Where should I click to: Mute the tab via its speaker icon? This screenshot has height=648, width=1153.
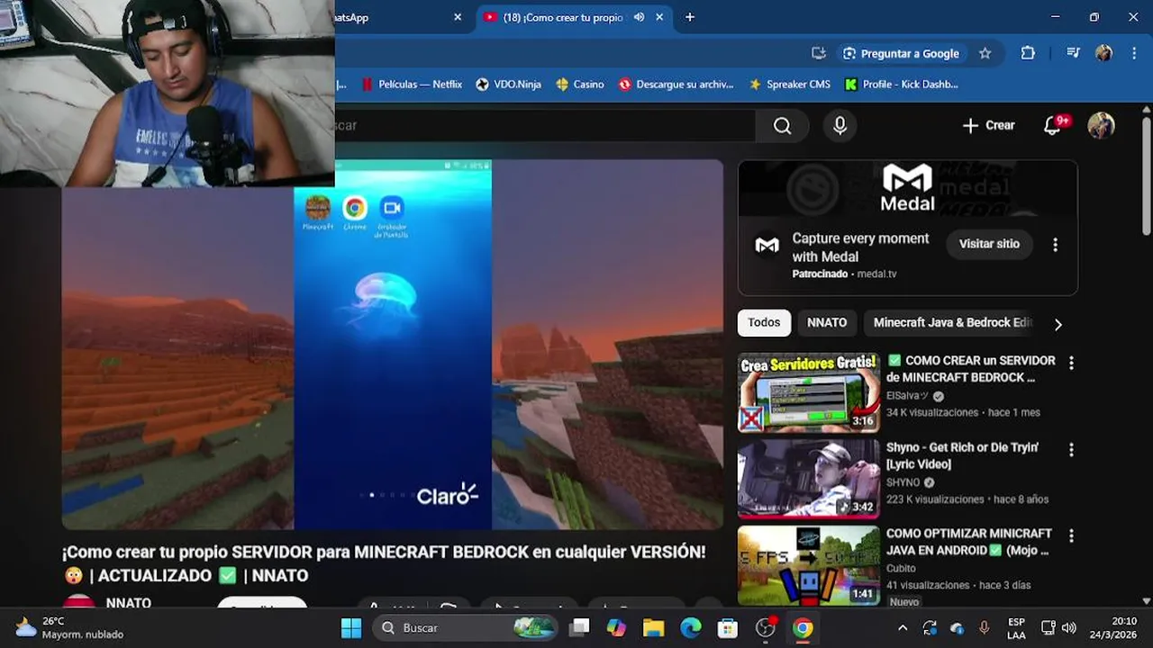click(639, 17)
